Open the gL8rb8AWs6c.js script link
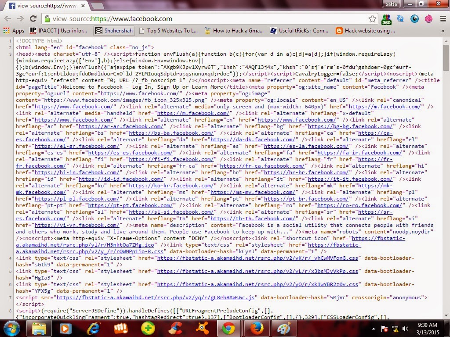 [x=156, y=298]
